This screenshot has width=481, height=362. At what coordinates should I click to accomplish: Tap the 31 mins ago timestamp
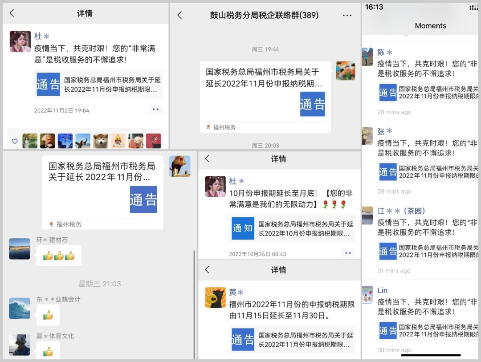[394, 271]
